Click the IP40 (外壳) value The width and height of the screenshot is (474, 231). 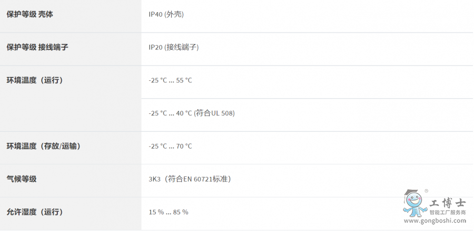[x=166, y=14]
